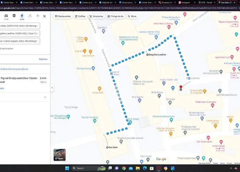Select the flights travel mode icon

click(38, 16)
